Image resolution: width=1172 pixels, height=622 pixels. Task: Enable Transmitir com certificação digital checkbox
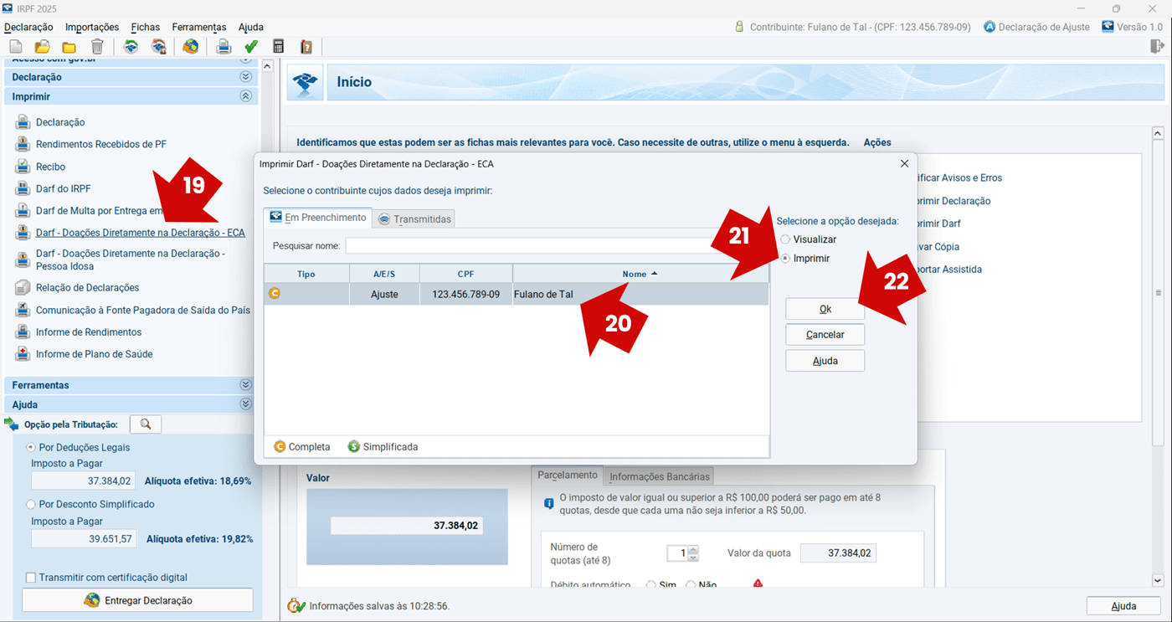[x=31, y=578]
